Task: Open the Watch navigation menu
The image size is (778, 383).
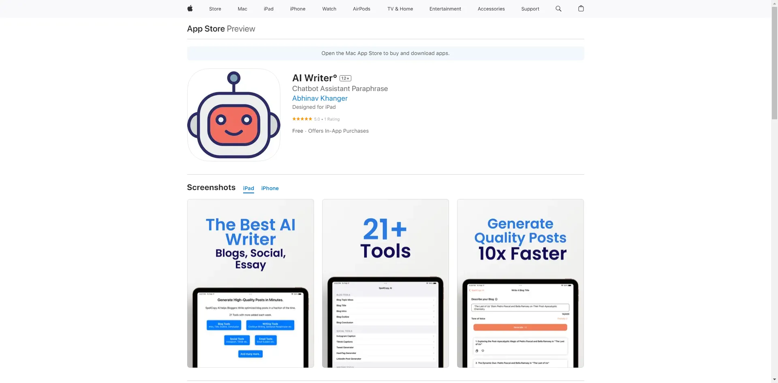Action: tap(329, 9)
